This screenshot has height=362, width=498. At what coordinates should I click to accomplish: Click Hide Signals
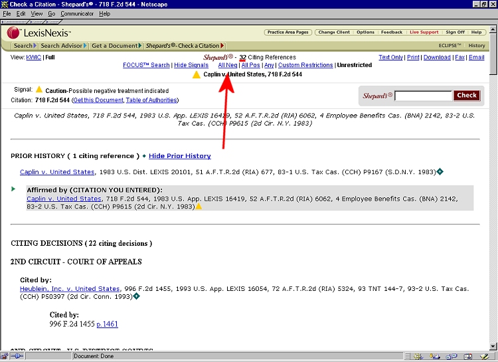click(x=191, y=65)
